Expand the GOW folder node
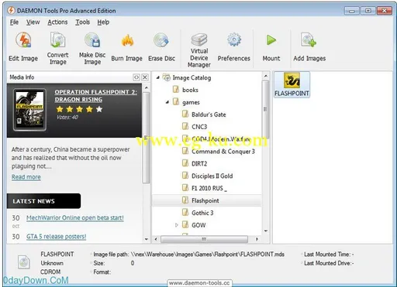The height and width of the screenshot is (287, 397). pyautogui.click(x=177, y=225)
